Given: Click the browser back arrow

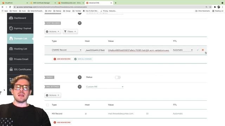Looking at the screenshot, I should click(2, 7).
